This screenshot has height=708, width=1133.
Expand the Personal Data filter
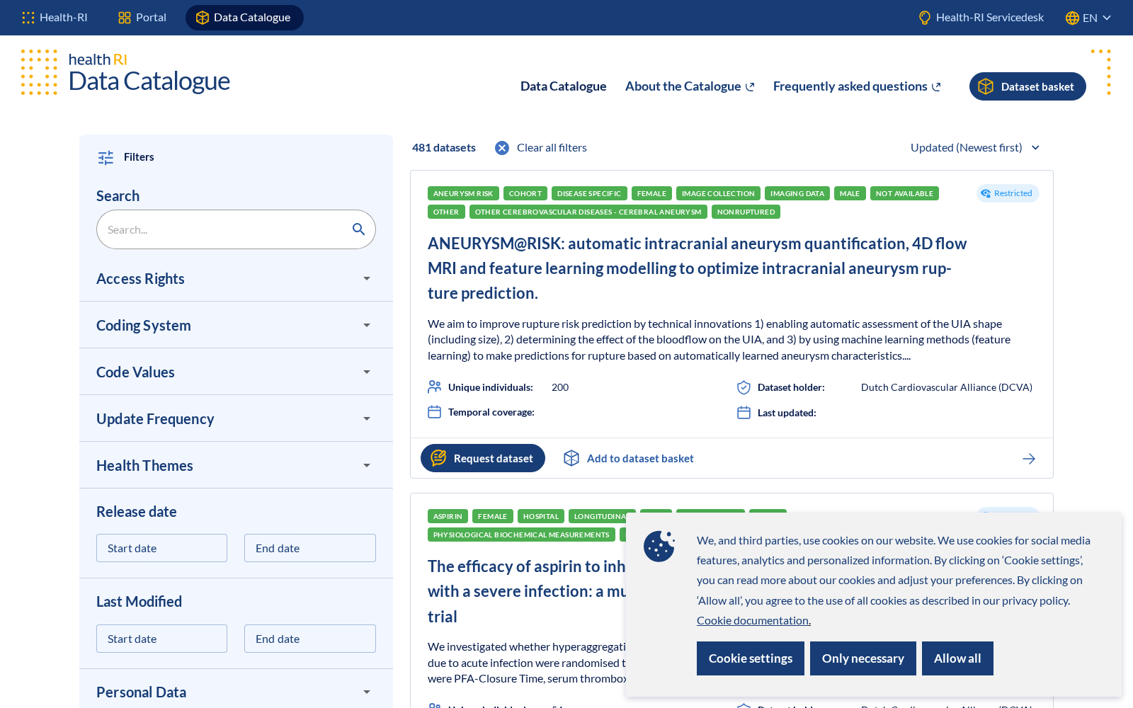click(236, 692)
